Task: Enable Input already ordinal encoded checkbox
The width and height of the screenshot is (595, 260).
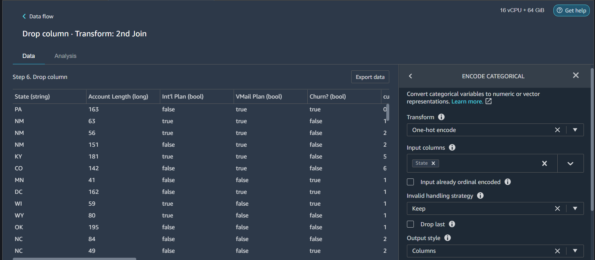Action: click(x=410, y=182)
